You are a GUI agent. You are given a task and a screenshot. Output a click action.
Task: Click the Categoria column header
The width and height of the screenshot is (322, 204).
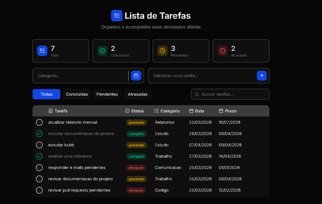tap(167, 111)
